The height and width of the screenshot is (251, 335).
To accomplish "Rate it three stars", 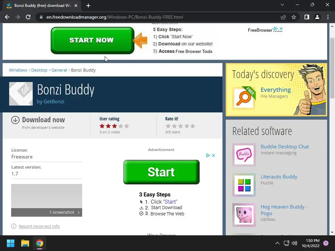I will [x=181, y=126].
